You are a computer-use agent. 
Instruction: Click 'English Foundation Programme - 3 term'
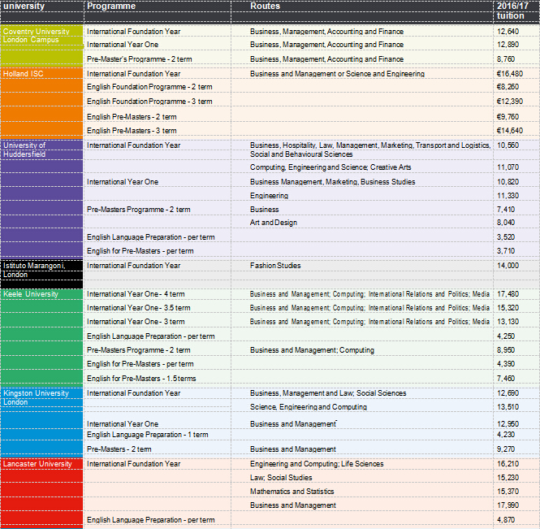pos(149,102)
